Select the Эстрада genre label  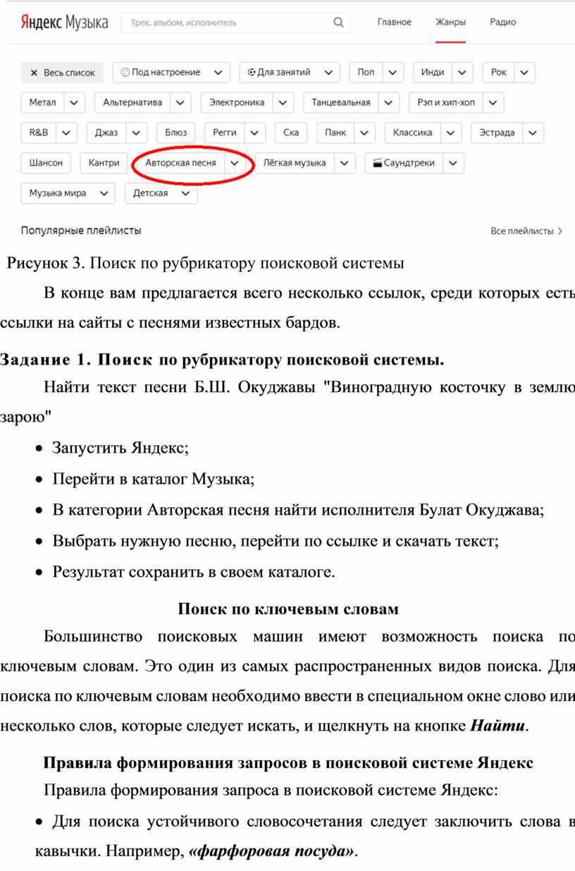(497, 133)
